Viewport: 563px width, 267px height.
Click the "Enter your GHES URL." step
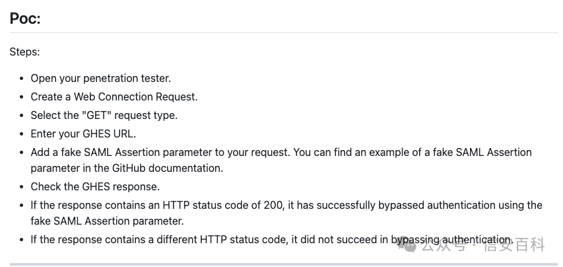click(x=83, y=133)
